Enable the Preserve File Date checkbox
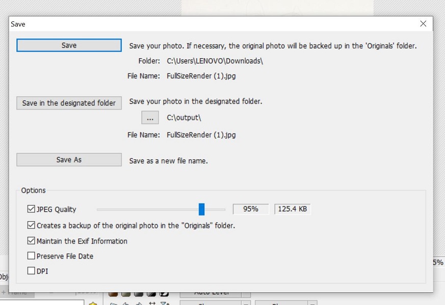The width and height of the screenshot is (445, 305). pos(31,256)
